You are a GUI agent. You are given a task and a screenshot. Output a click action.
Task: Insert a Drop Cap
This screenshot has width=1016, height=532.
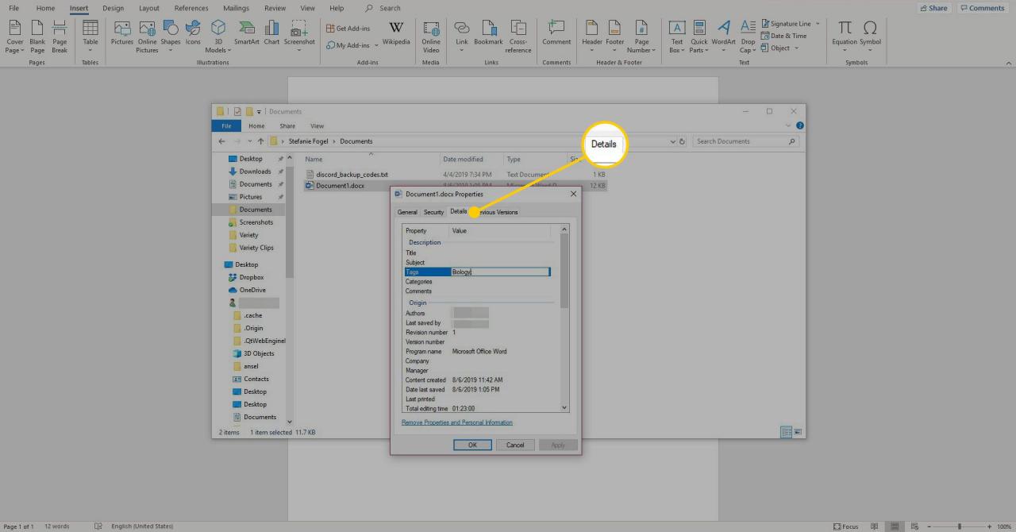(x=748, y=37)
